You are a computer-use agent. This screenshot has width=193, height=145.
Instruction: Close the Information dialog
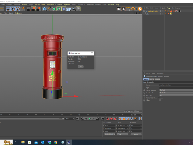[92, 53]
